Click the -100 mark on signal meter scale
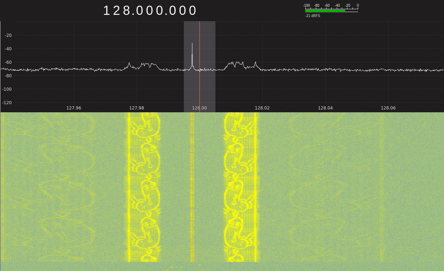This screenshot has height=271, width=444. pyautogui.click(x=306, y=6)
